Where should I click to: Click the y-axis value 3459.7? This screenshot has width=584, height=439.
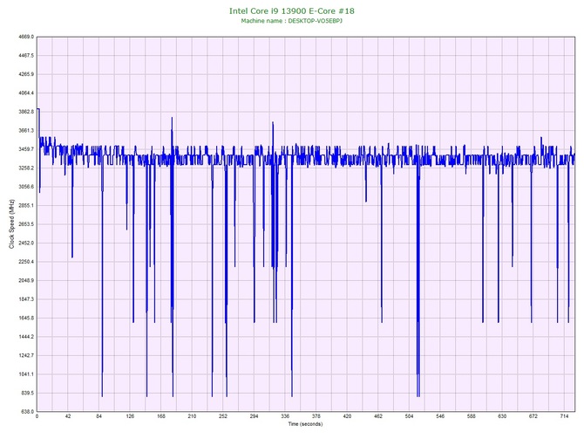tap(26, 149)
